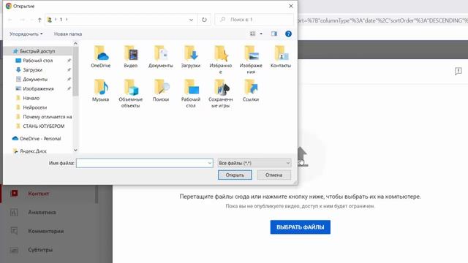Select Начало in the navigation pane
The height and width of the screenshot is (263, 468).
coord(31,98)
